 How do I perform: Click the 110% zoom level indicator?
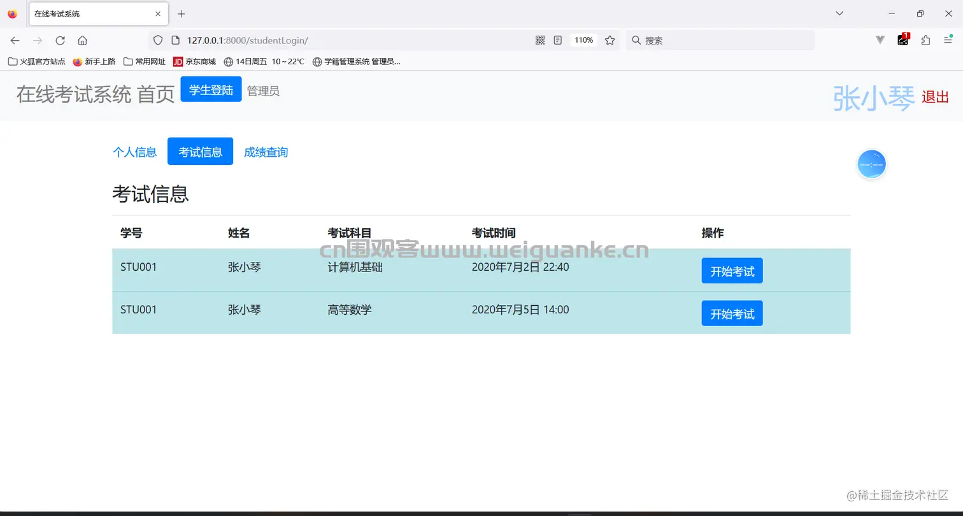[x=583, y=40]
